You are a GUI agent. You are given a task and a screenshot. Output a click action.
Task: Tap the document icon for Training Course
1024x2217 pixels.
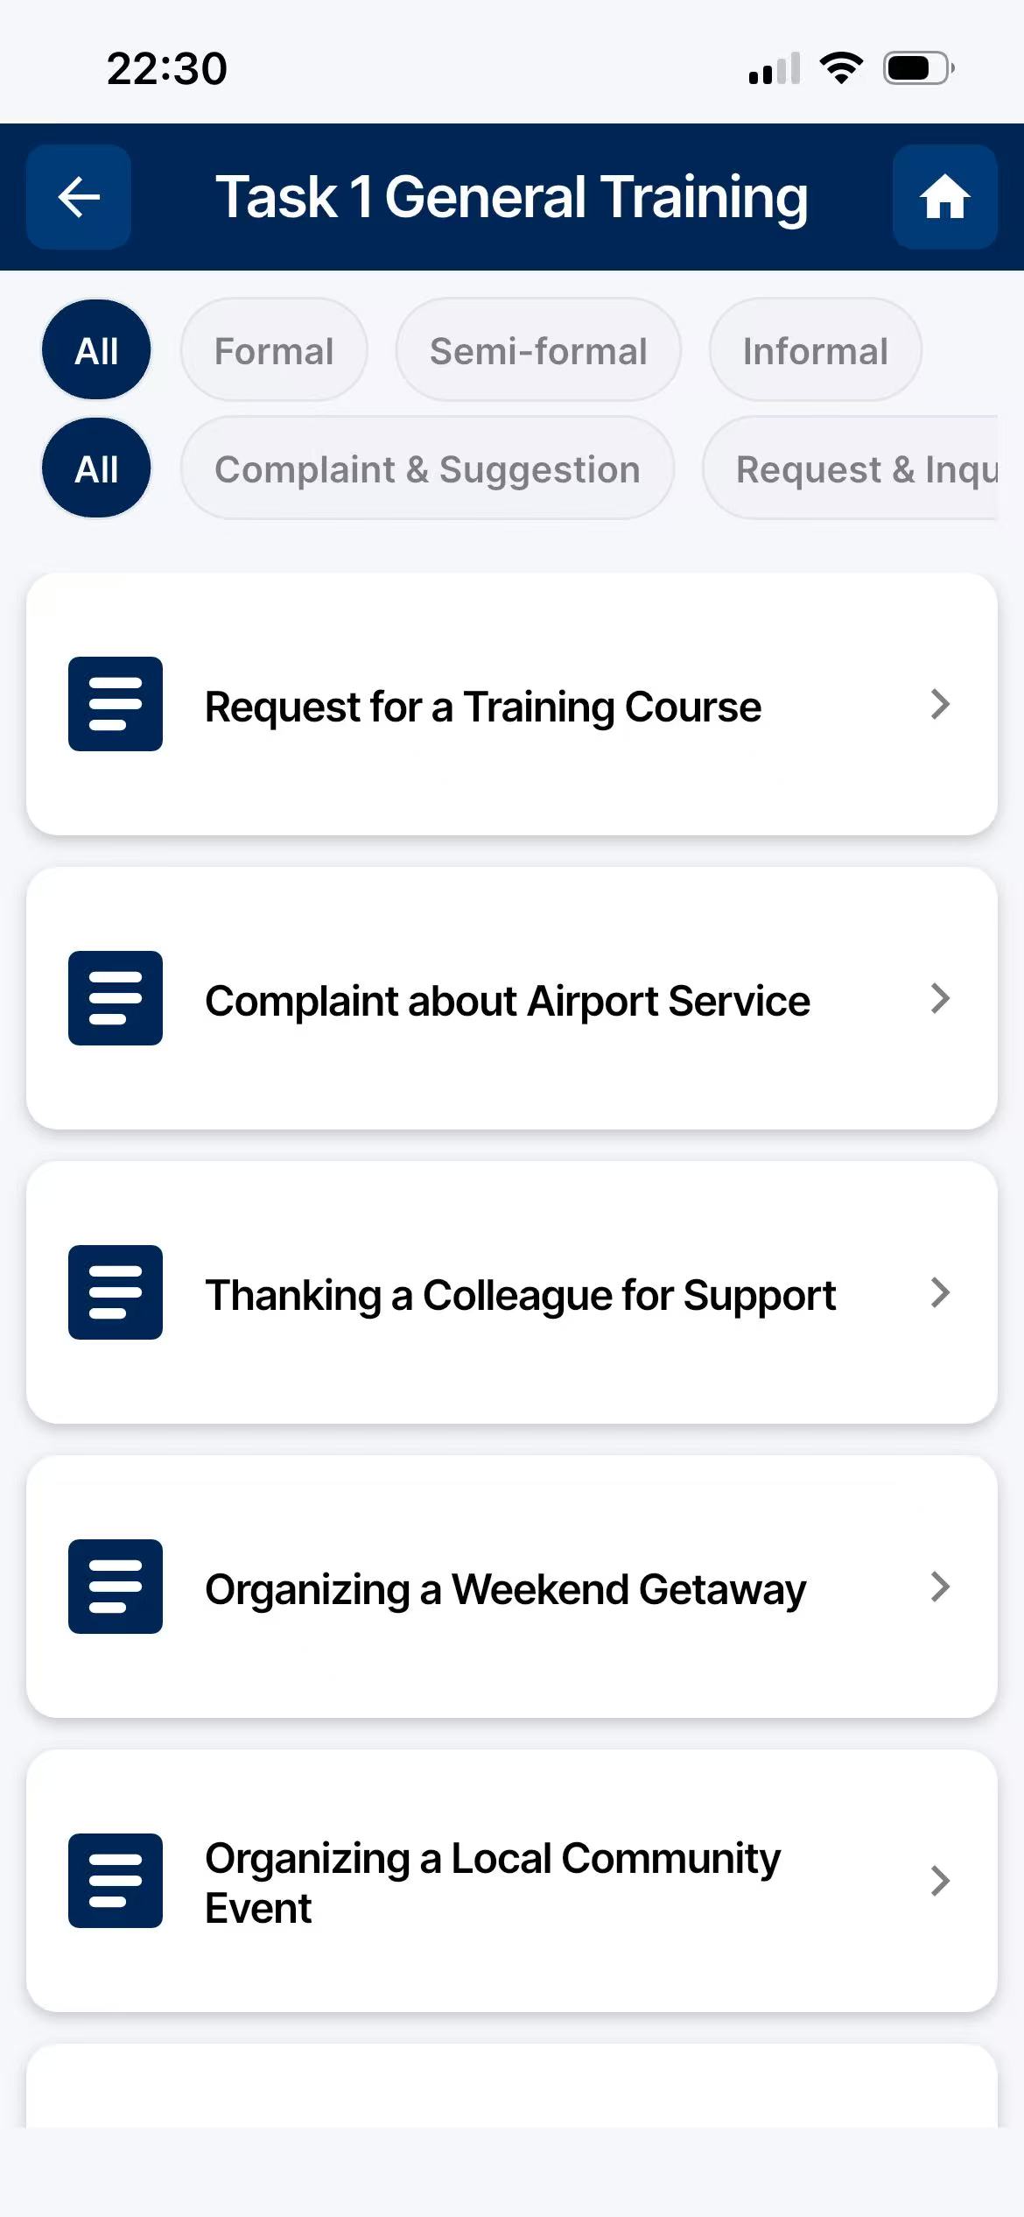pyautogui.click(x=116, y=704)
